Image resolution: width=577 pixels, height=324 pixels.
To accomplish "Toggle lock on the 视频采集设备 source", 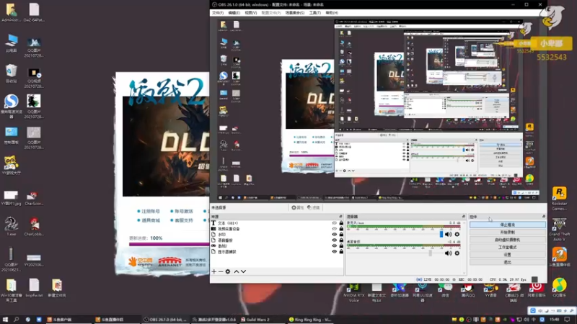I will tap(341, 229).
